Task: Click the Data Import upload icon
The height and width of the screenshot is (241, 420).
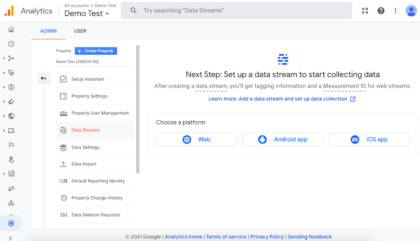Action: [x=63, y=164]
